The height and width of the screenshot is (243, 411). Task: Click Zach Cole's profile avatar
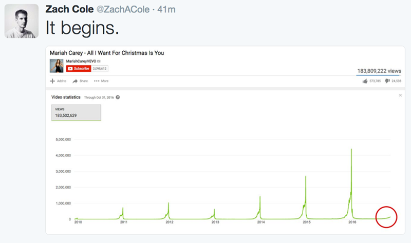[x=22, y=21]
